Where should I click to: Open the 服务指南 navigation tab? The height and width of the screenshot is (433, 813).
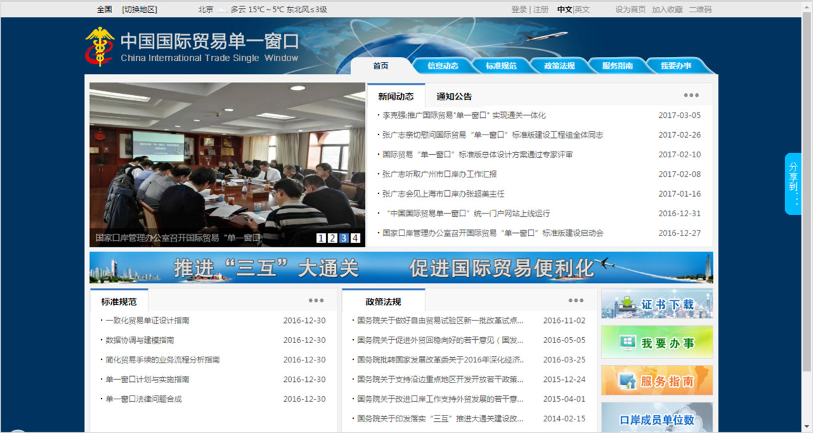click(x=617, y=66)
